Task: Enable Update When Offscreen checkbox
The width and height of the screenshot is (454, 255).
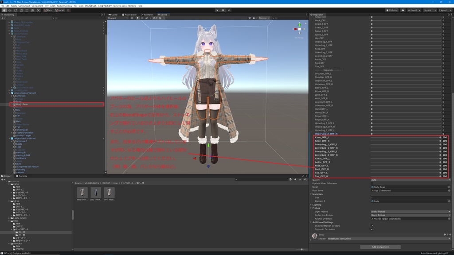Action: pos(372,183)
